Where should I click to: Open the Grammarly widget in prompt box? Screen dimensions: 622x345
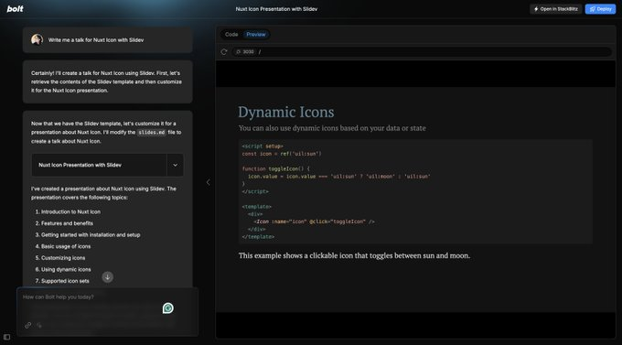[167, 308]
